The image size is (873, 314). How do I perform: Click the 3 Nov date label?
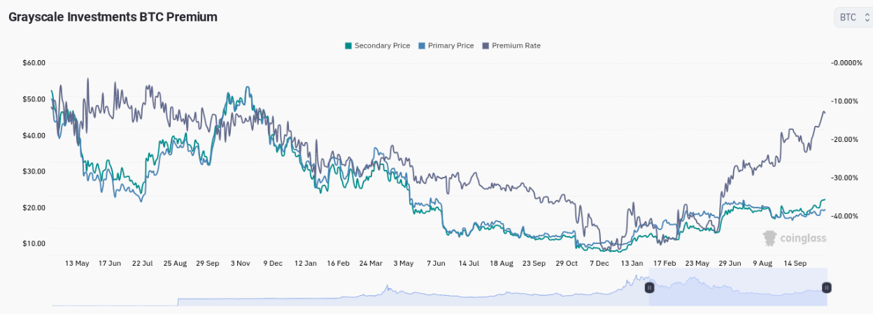click(x=240, y=264)
